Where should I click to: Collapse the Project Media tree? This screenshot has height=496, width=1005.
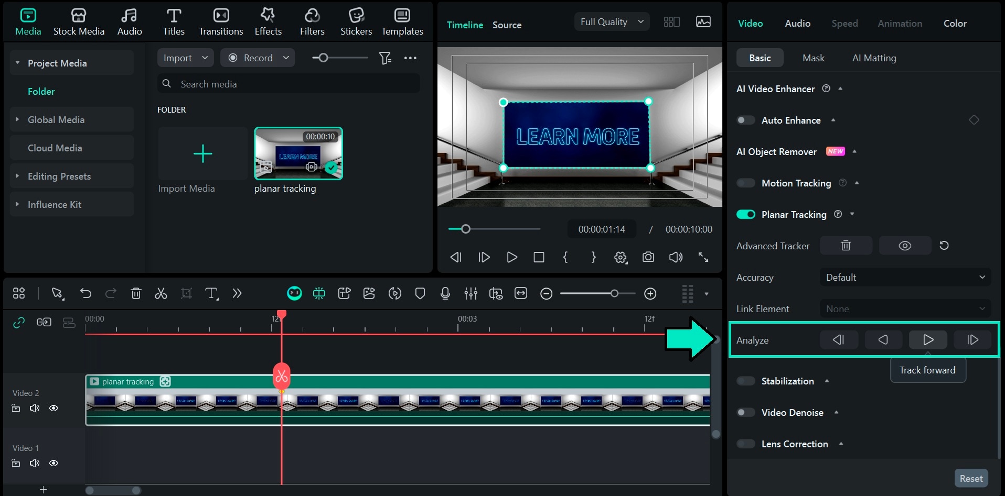(17, 63)
